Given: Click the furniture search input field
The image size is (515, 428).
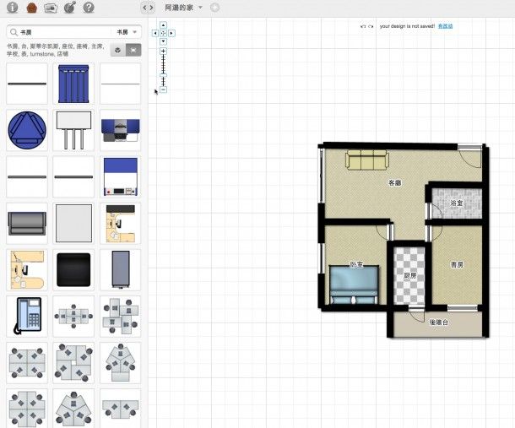Looking at the screenshot, I should pyautogui.click(x=64, y=32).
